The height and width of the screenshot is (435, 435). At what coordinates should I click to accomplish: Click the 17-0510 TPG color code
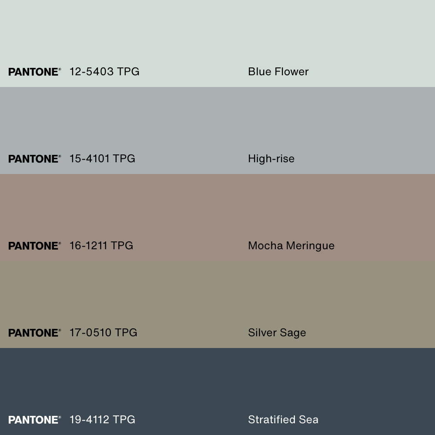[x=104, y=333]
